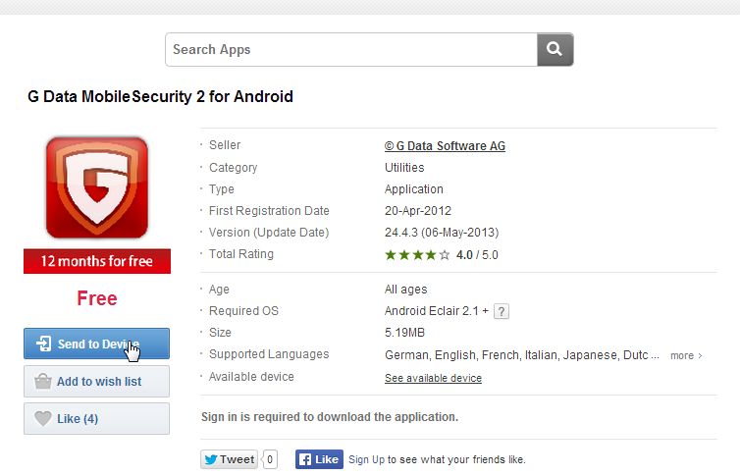Click the heart icon on Like button
This screenshot has width=740, height=476.
[x=42, y=419]
